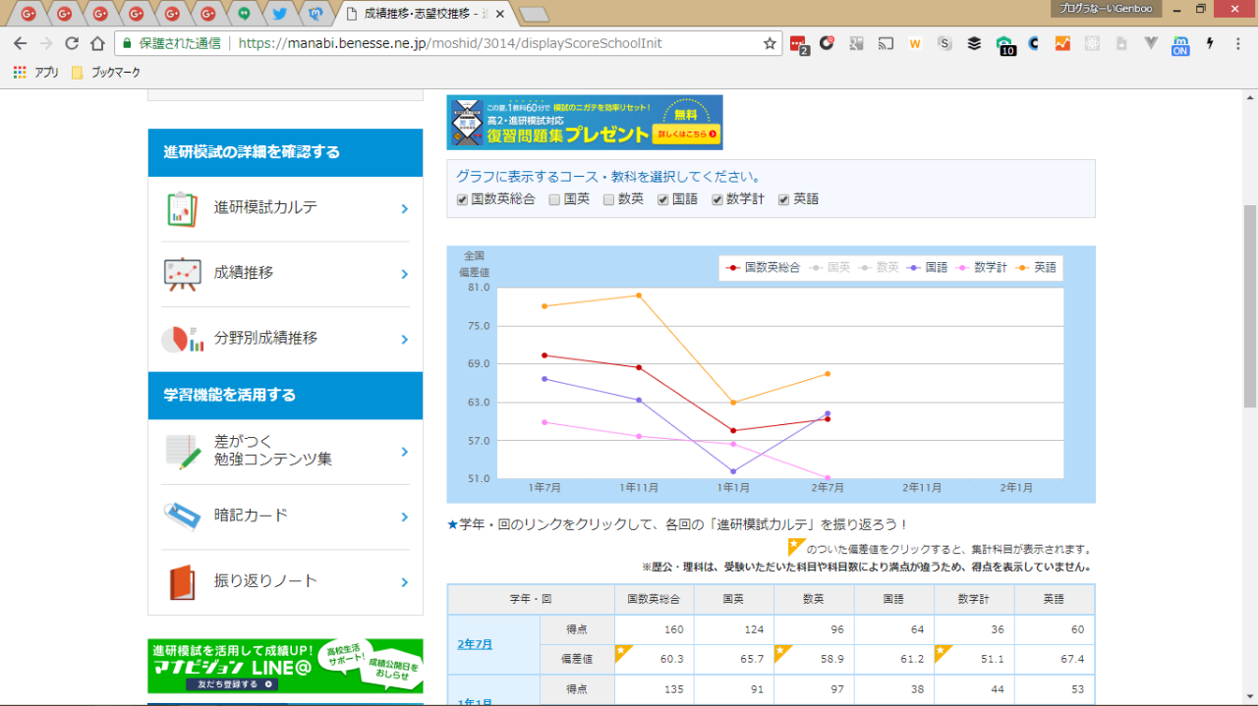Open the new tab button
This screenshot has width=1258, height=706.
[x=533, y=14]
